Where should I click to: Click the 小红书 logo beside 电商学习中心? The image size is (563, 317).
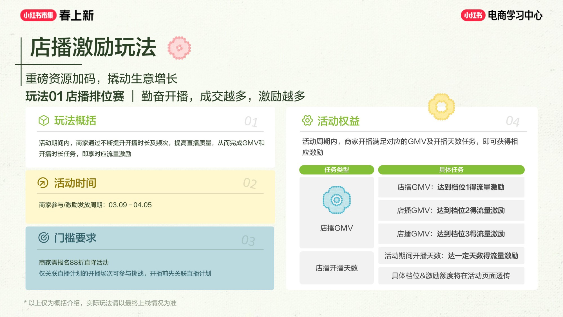coord(473,15)
